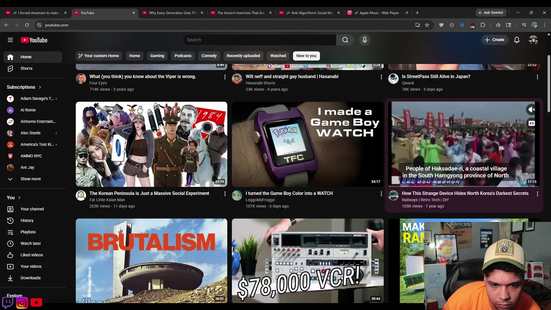Open Ant Jay subscription channel
The width and height of the screenshot is (551, 310).
point(33,167)
